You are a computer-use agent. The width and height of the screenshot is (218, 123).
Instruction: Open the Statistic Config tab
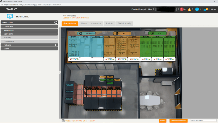coord(124,24)
